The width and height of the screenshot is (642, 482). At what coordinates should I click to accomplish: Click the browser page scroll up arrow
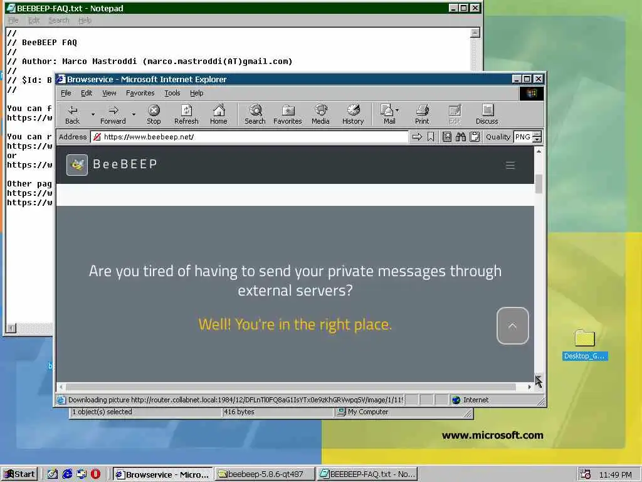click(539, 152)
